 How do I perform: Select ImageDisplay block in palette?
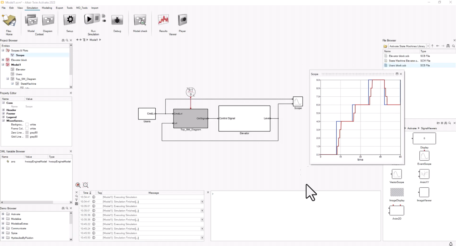point(397,192)
